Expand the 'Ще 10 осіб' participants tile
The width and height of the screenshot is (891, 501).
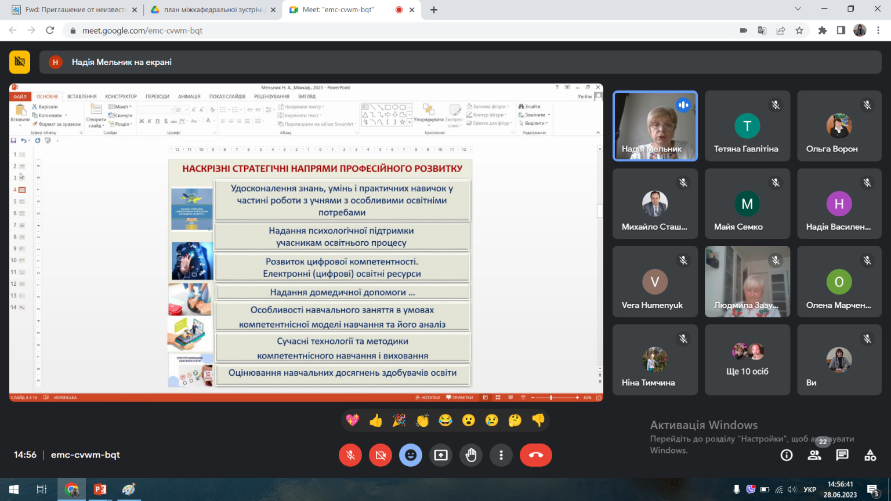coord(747,360)
